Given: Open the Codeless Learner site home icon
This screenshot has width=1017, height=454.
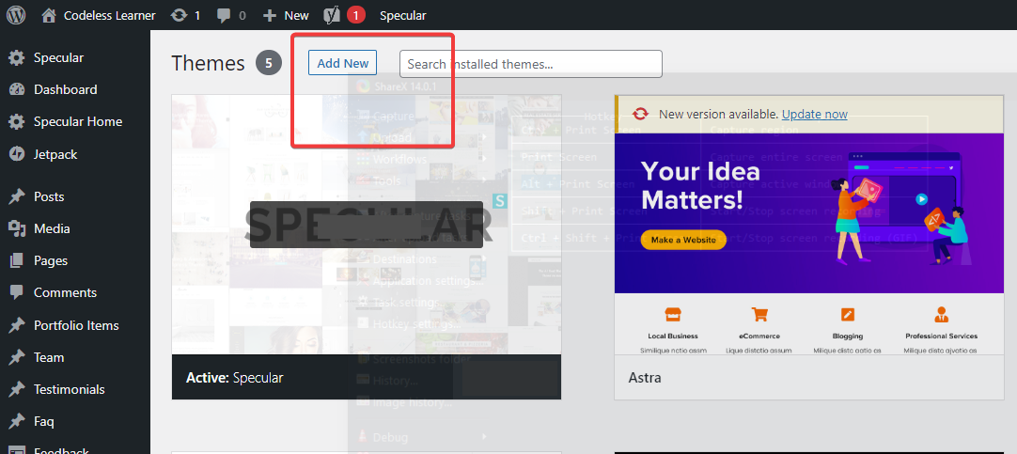Looking at the screenshot, I should pyautogui.click(x=49, y=15).
